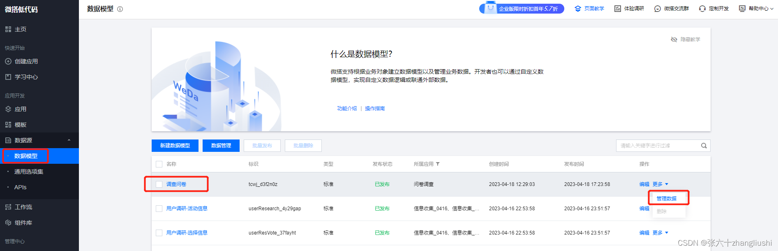Click the 体验调研 survey icon

coord(618,9)
